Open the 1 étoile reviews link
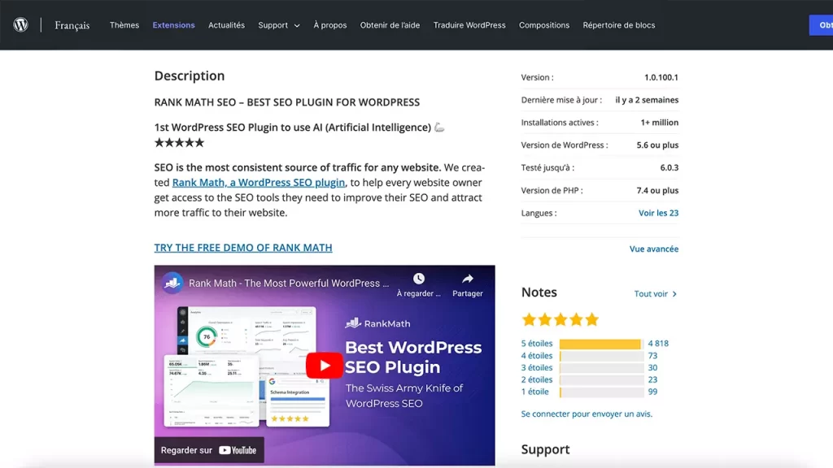 [535, 392]
